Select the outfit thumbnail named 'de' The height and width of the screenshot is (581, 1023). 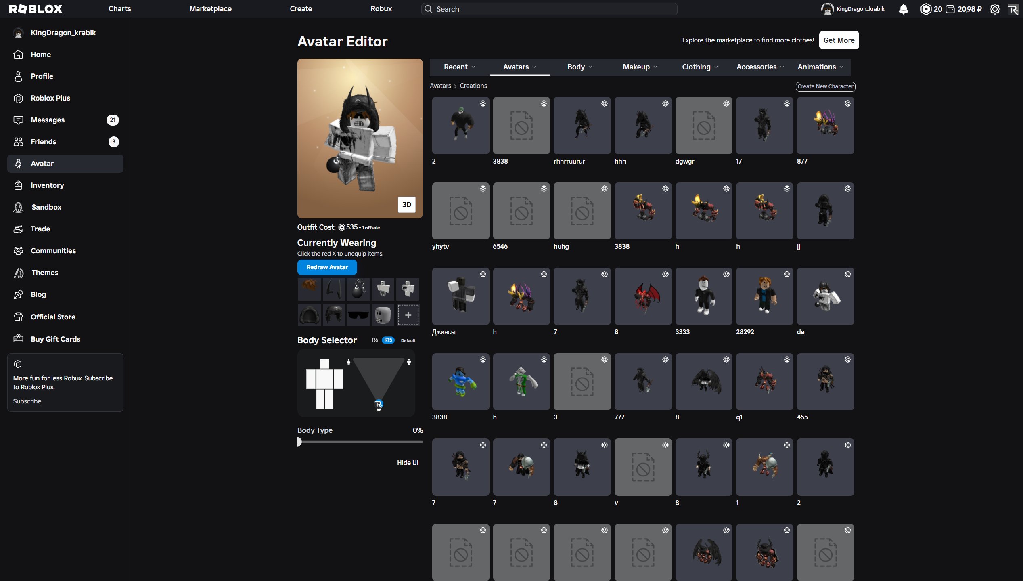coord(825,296)
